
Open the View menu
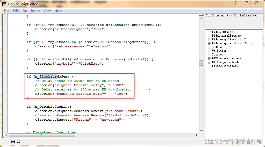point(47,11)
